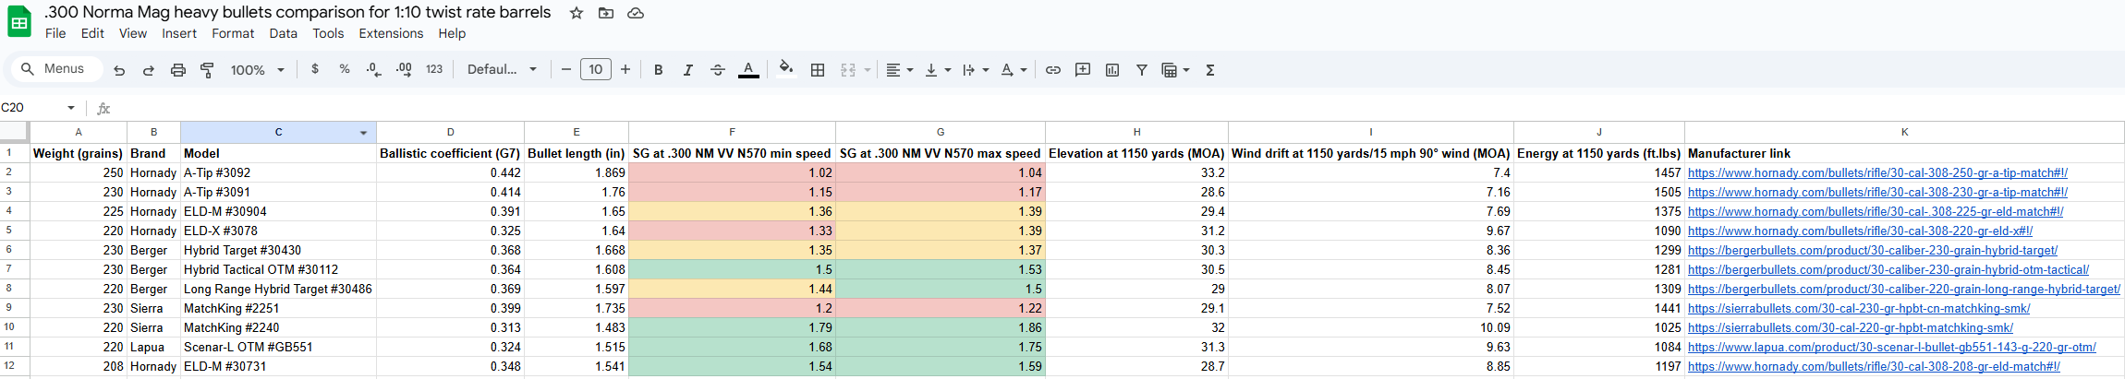2125x379 pixels.
Task: Open the File menu
Action: [x=55, y=33]
